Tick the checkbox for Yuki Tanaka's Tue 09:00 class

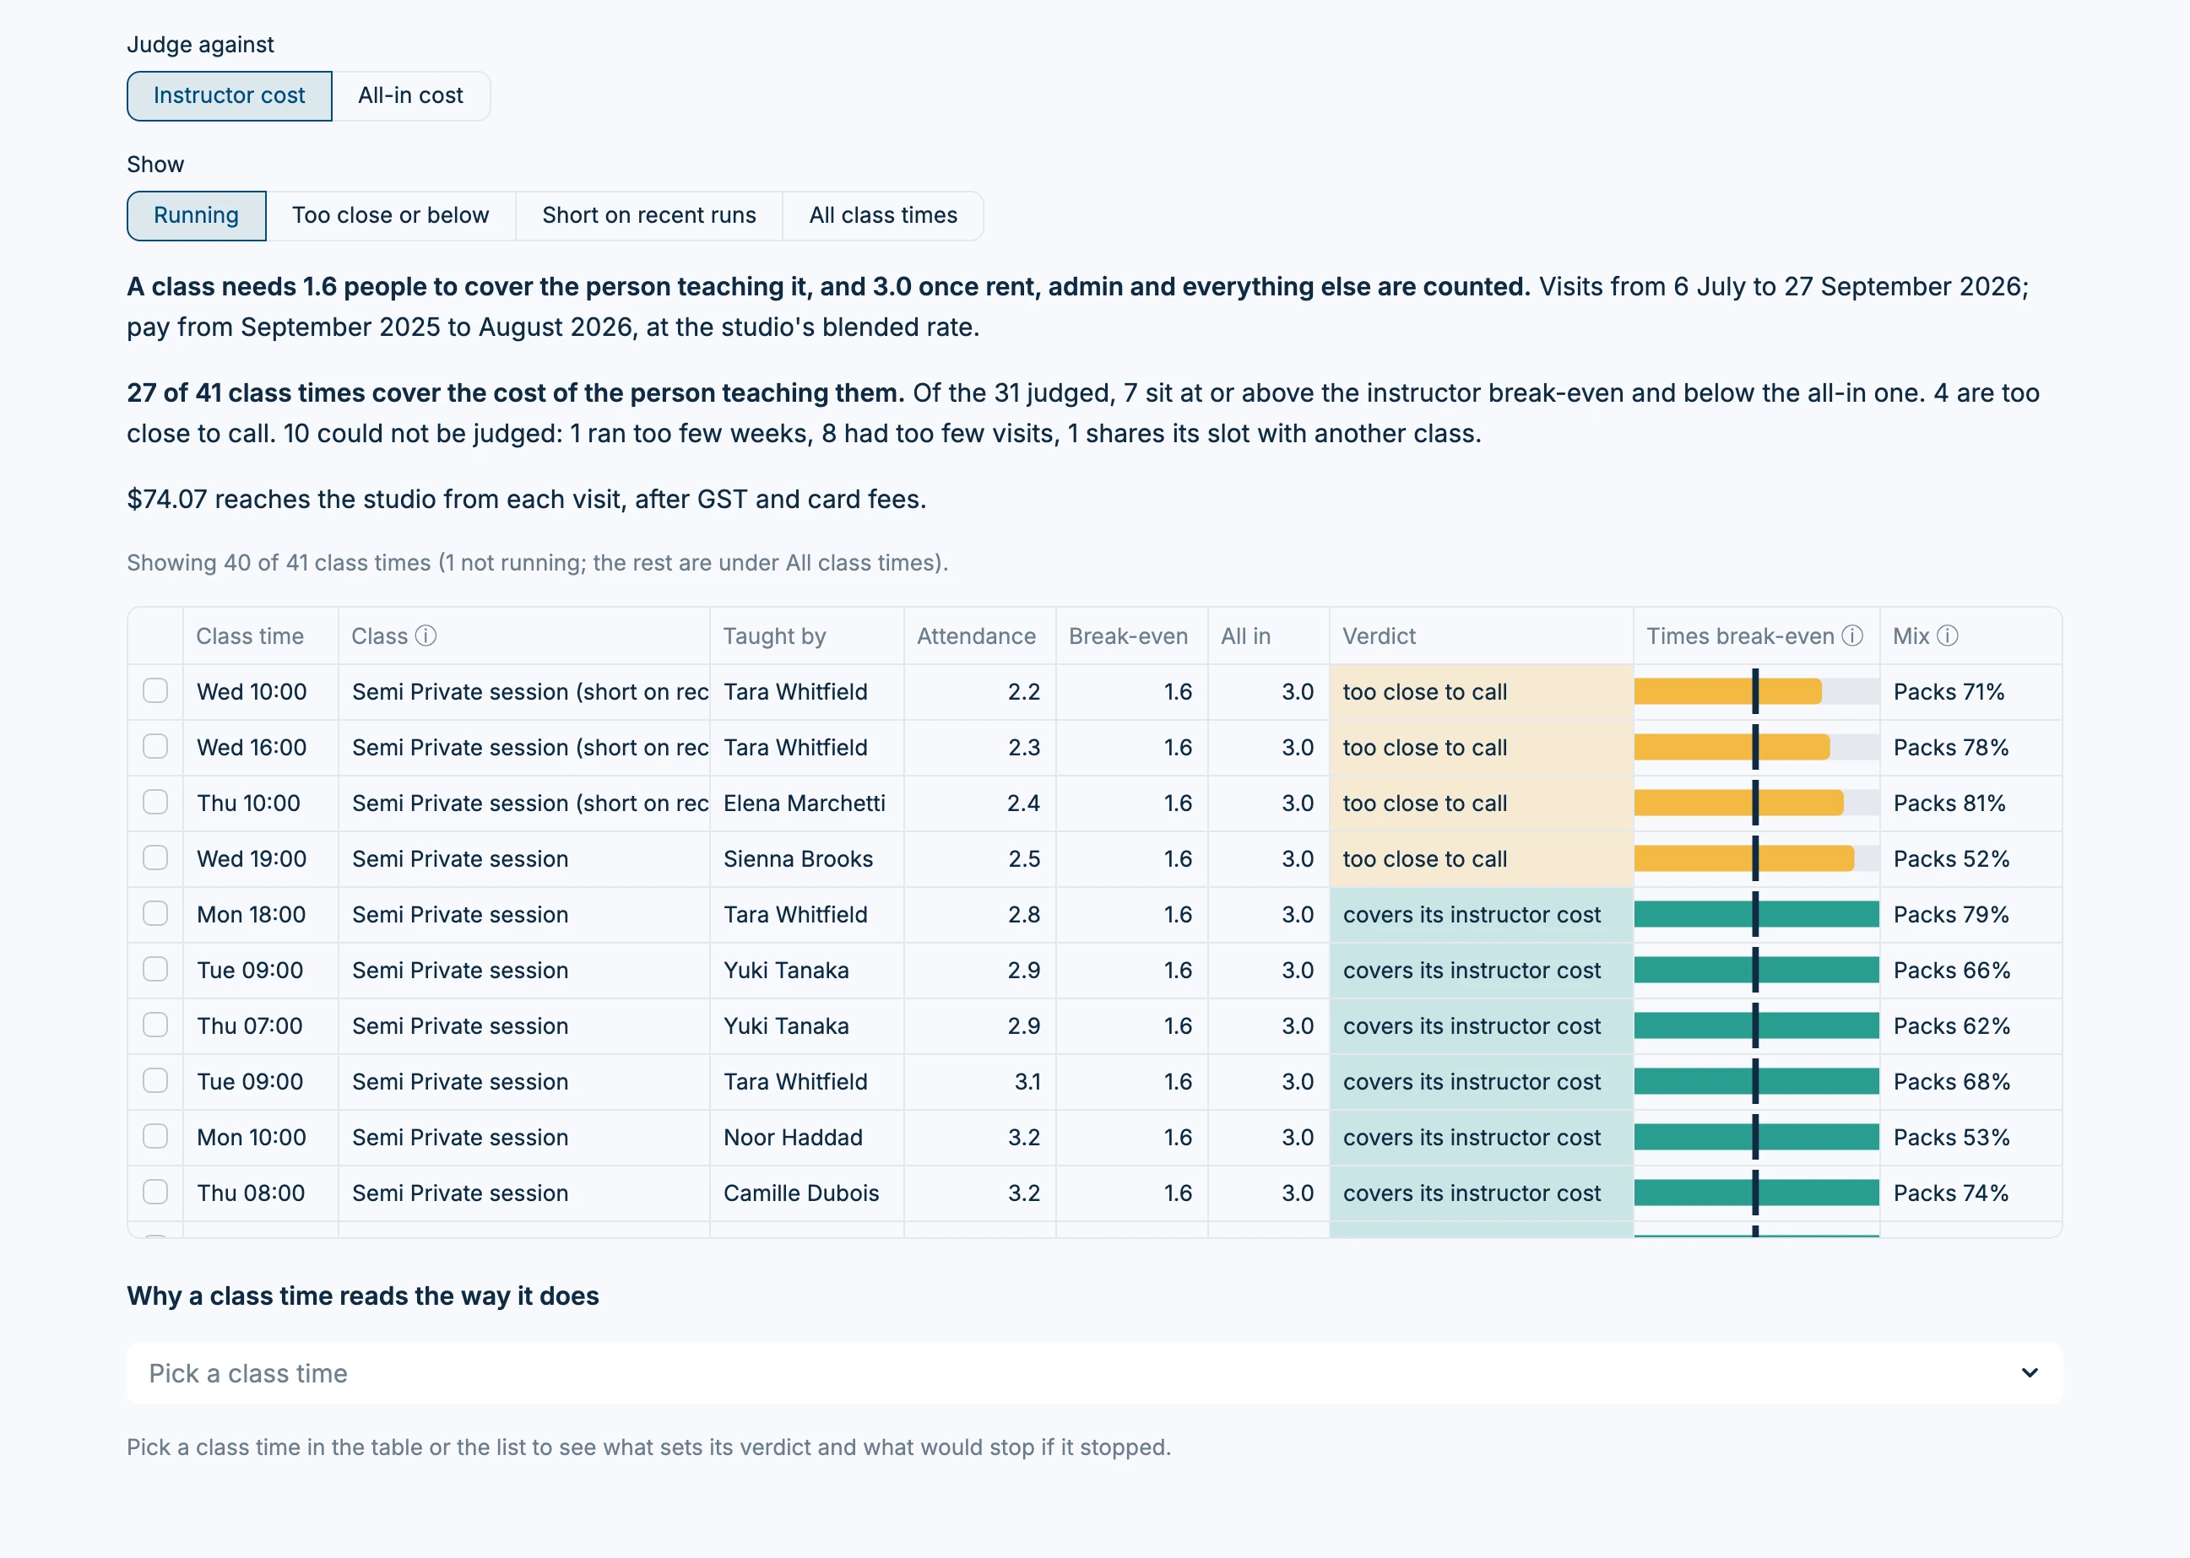155,969
